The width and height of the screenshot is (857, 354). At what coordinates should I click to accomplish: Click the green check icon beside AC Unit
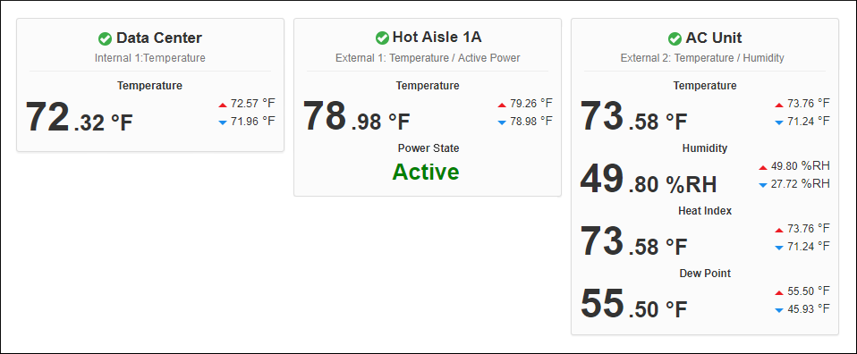675,38
